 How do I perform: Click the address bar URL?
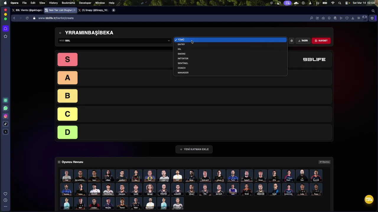tap(56, 18)
